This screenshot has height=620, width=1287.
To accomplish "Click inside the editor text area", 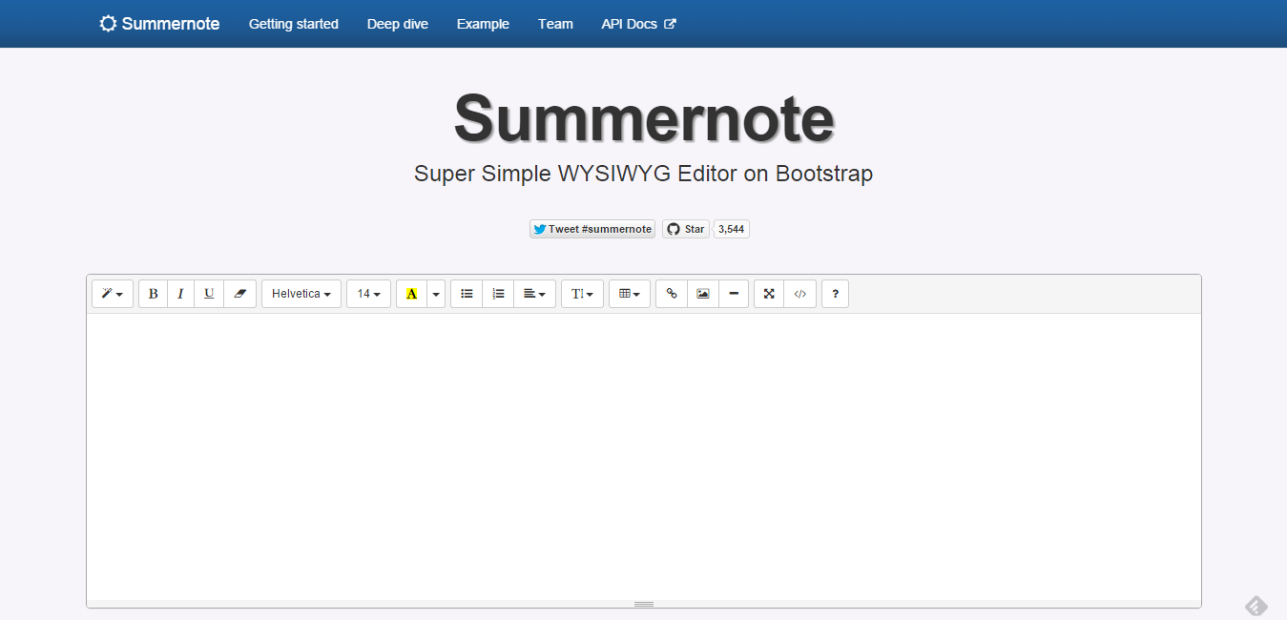I will [644, 456].
